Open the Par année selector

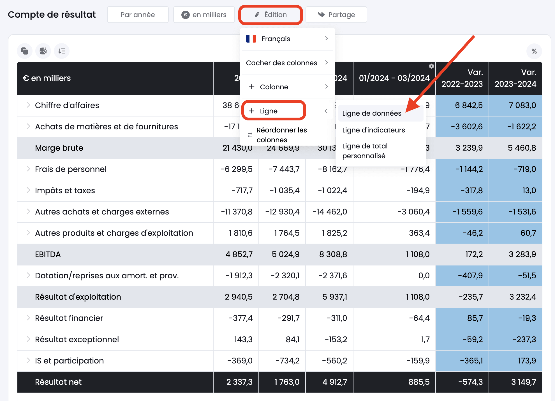click(x=138, y=15)
